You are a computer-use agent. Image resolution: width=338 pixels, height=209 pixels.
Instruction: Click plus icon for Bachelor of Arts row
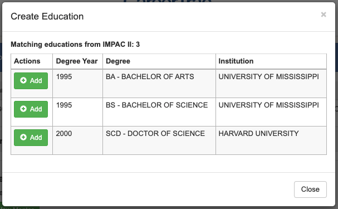coord(23,80)
